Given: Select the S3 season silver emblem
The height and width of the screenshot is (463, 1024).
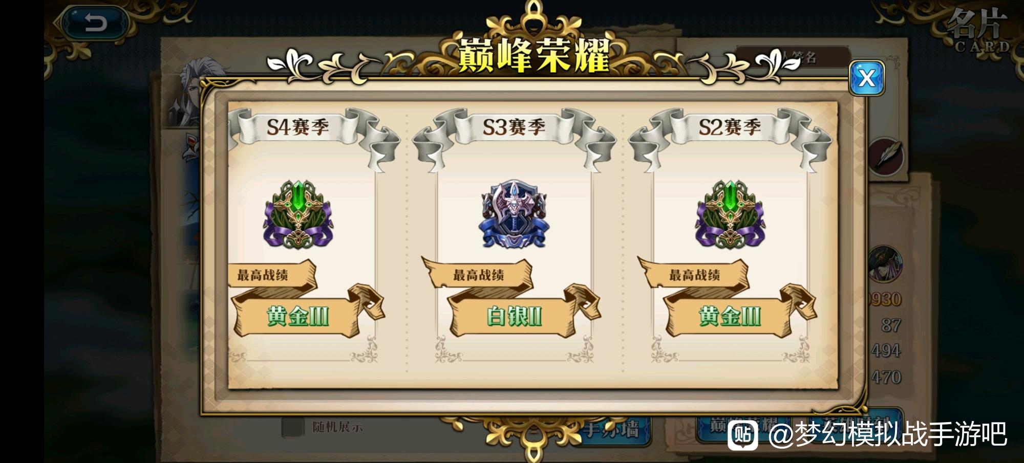Looking at the screenshot, I should tap(514, 214).
